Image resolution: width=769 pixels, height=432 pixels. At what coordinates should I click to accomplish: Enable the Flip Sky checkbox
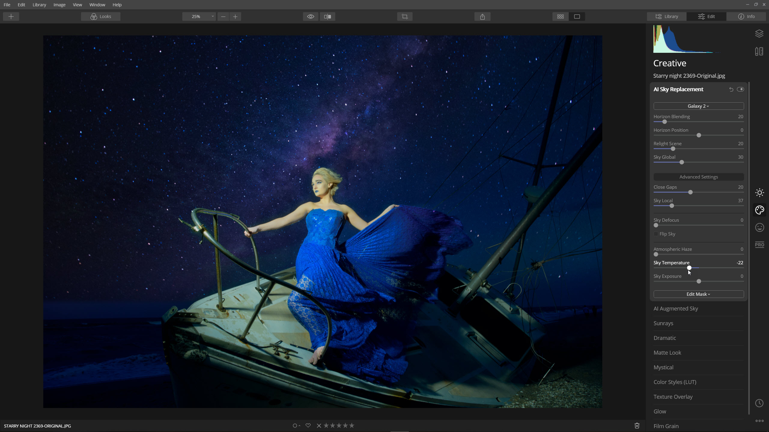[x=656, y=234]
